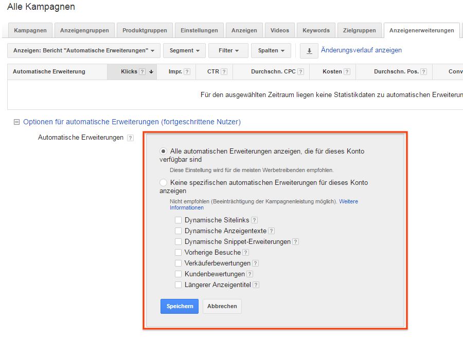Image resolution: width=463 pixels, height=341 pixels.
Task: Open help for Längerer Anzeigentitel
Action: click(x=256, y=285)
